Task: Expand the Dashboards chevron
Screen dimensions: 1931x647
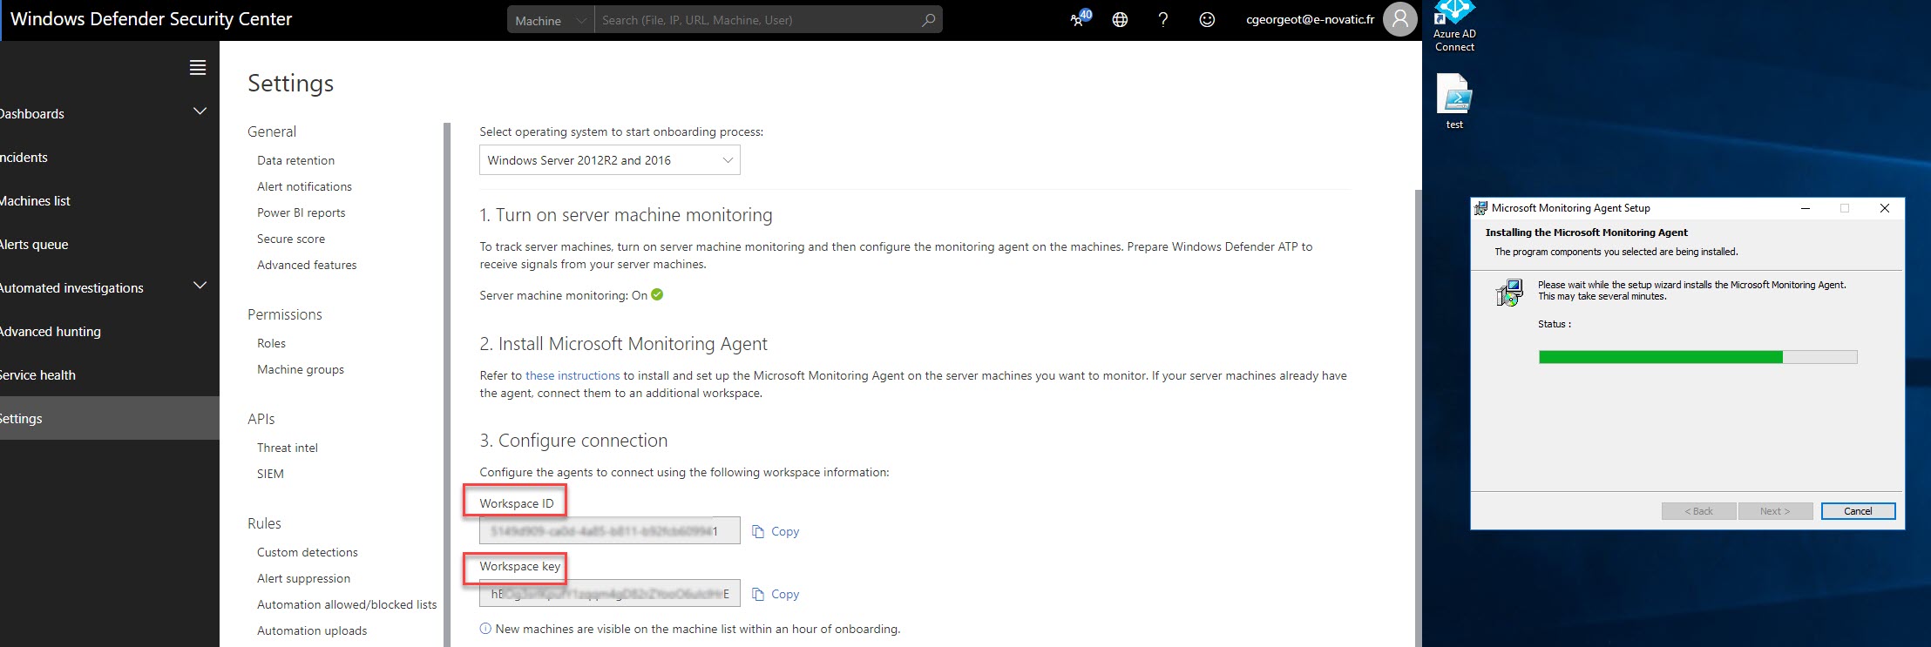Action: pos(200,111)
